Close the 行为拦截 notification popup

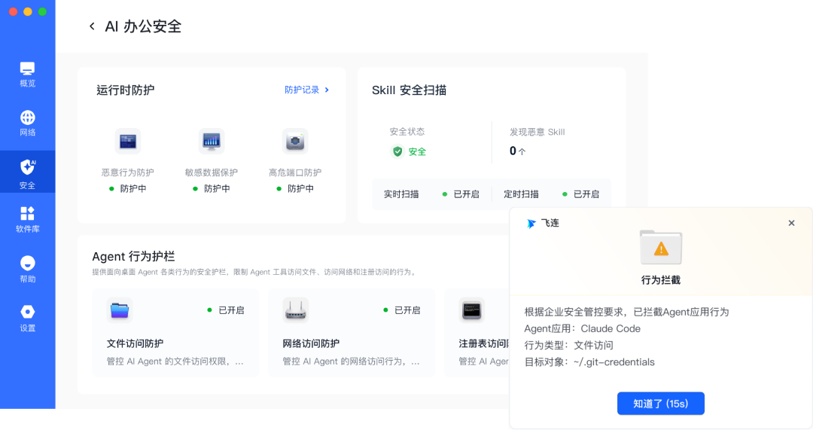[x=791, y=223]
